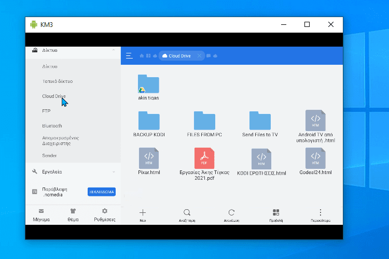Select the Δίκτυο sub-item in sidebar
The image size is (389, 259).
coord(50,66)
